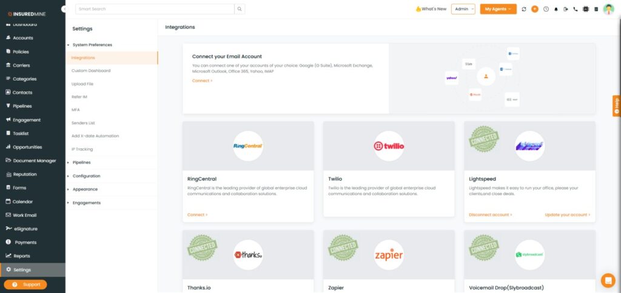Open the My Agents dropdown
This screenshot has height=293, width=621.
point(498,9)
